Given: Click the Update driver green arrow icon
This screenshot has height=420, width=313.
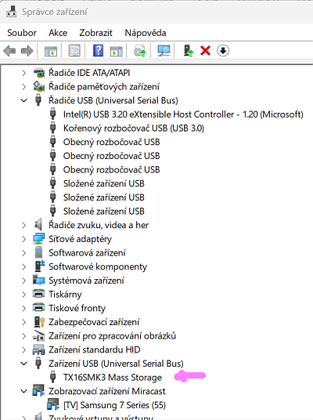Looking at the screenshot, I should tap(189, 50).
